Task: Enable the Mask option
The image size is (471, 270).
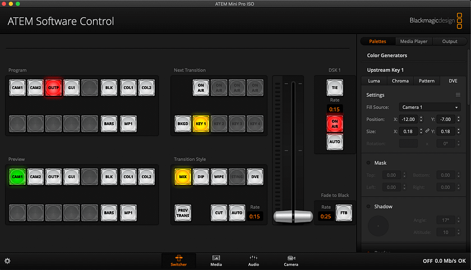Action: click(x=368, y=162)
